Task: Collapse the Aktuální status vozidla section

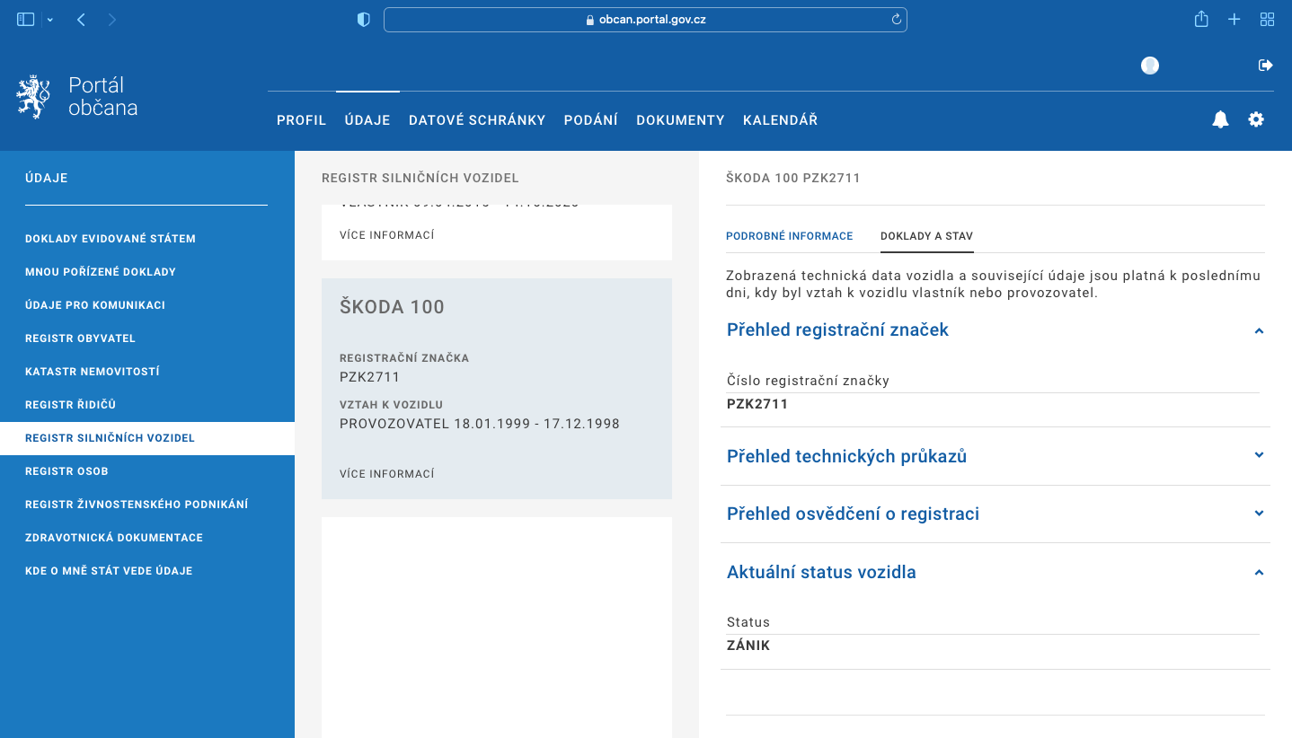Action: point(1259,572)
